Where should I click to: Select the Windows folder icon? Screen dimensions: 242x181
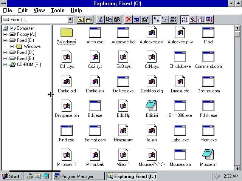67,32
